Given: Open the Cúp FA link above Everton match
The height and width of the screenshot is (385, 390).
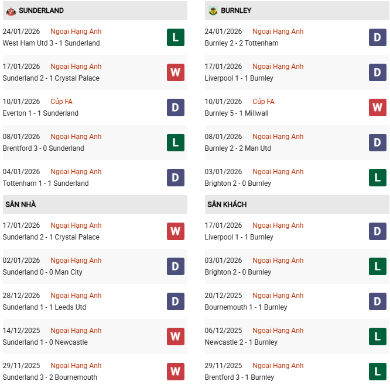Looking at the screenshot, I should pos(61,102).
